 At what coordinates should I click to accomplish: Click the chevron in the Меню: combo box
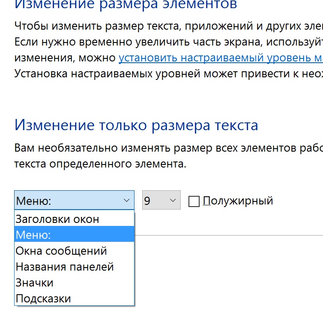coord(126,201)
